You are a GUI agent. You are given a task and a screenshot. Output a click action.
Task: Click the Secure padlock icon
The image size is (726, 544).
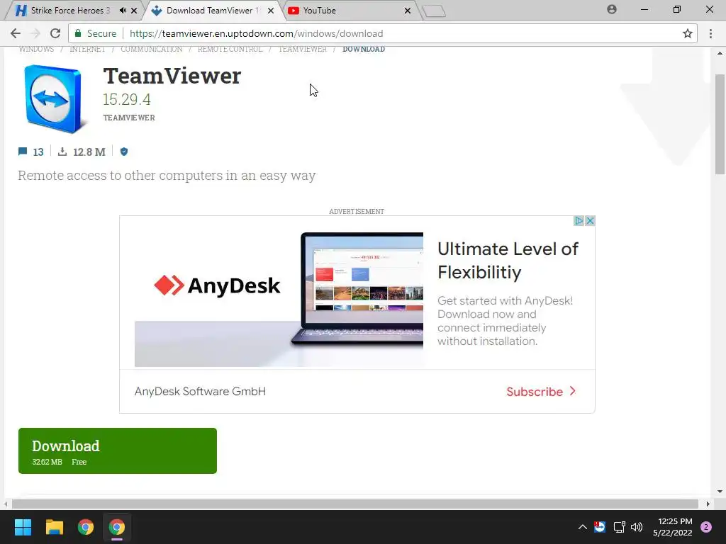click(78, 33)
